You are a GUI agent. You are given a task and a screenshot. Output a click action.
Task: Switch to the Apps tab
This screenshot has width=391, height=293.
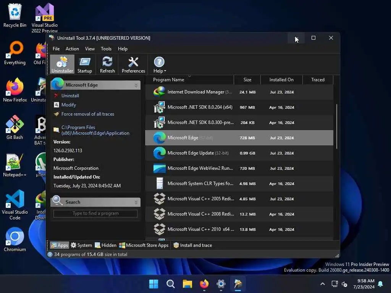coord(60,245)
